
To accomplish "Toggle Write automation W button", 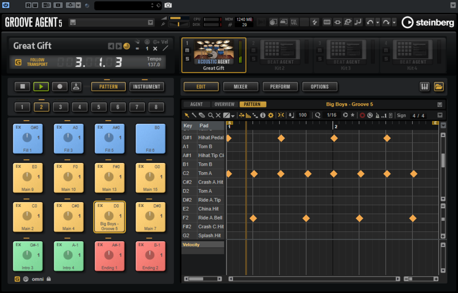I will (x=35, y=5).
